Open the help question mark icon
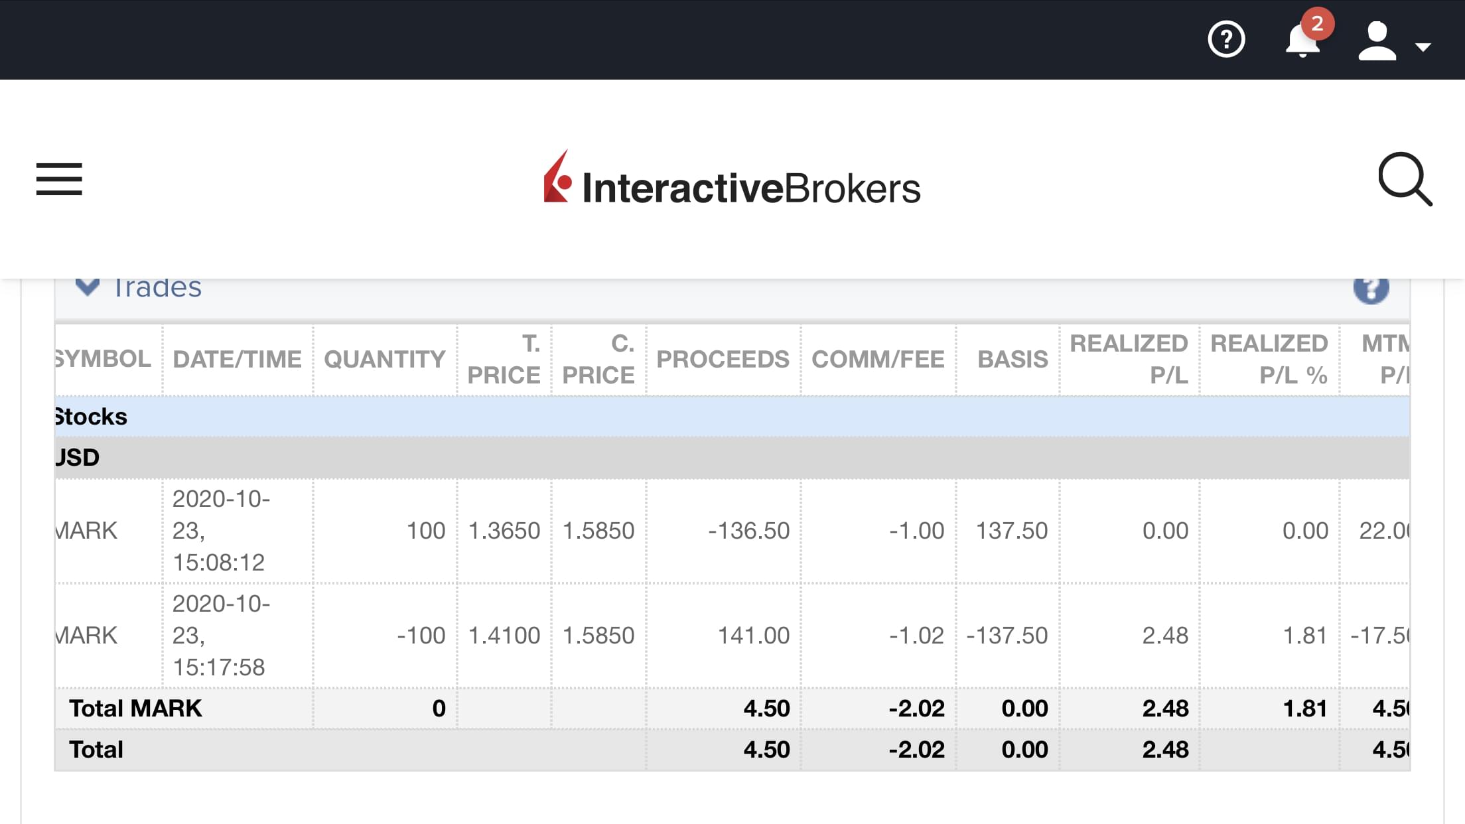 pyautogui.click(x=1226, y=40)
